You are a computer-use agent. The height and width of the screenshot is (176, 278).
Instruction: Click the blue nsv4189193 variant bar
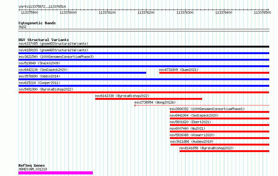[x=144, y=53]
